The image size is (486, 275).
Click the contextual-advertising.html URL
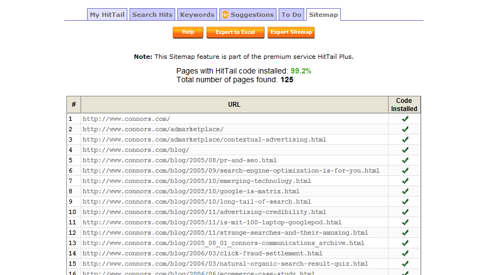pyautogui.click(x=204, y=139)
